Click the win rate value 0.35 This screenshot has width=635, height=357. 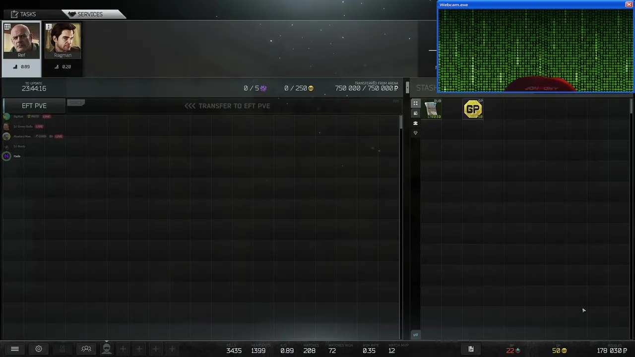coord(369,351)
